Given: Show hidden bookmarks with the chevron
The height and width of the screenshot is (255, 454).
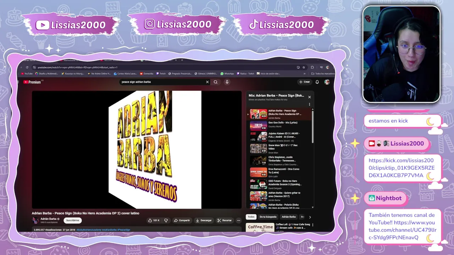Looking at the screenshot, I should pos(304,74).
